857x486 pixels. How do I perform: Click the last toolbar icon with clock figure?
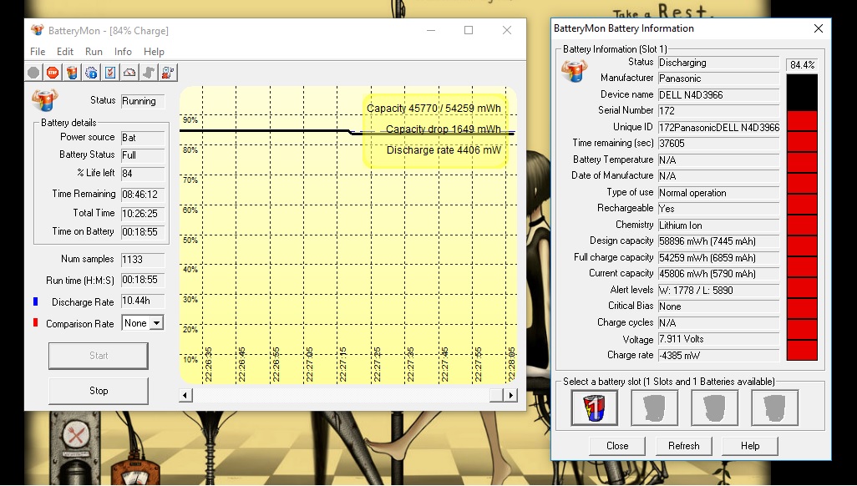[168, 72]
